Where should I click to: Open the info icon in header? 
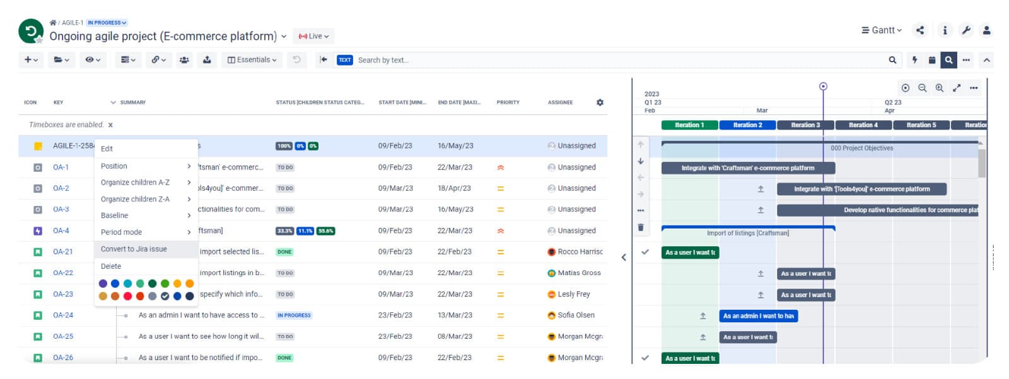coord(945,30)
